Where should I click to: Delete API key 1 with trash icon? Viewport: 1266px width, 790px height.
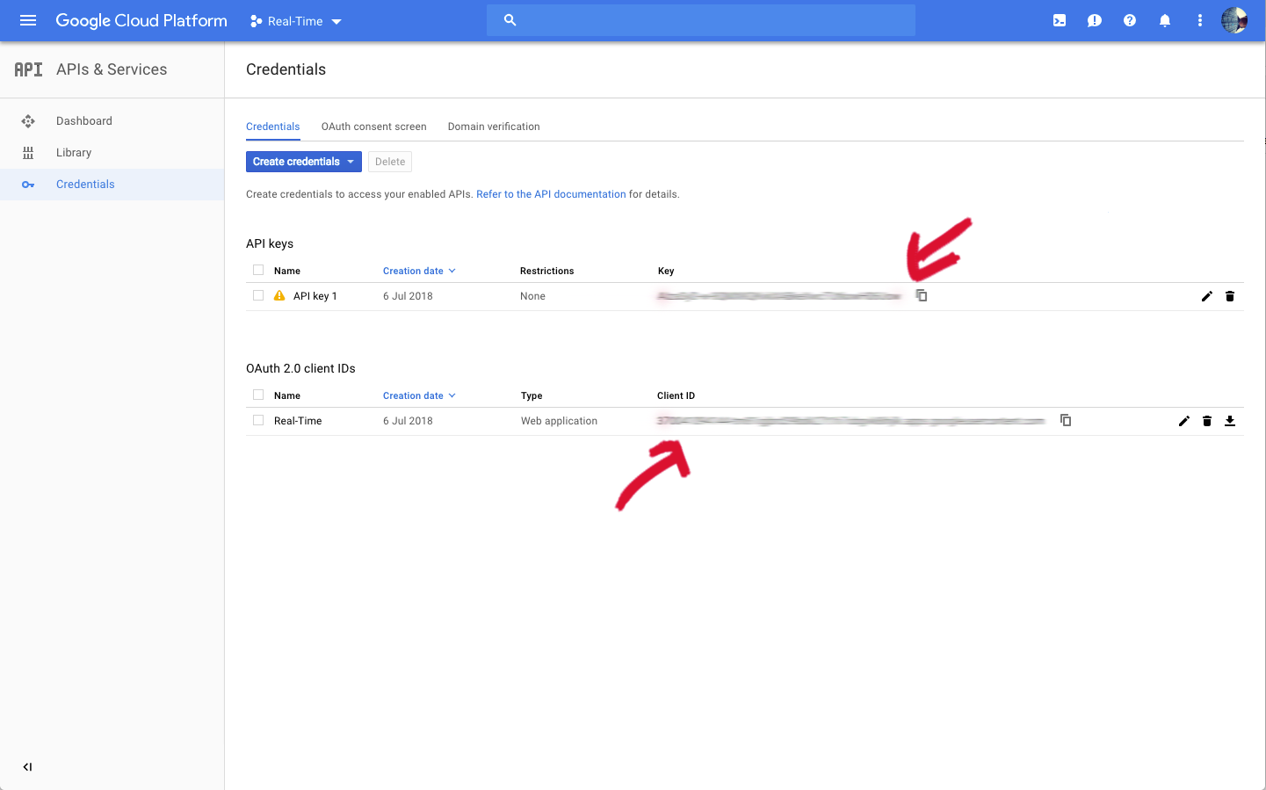[1230, 296]
